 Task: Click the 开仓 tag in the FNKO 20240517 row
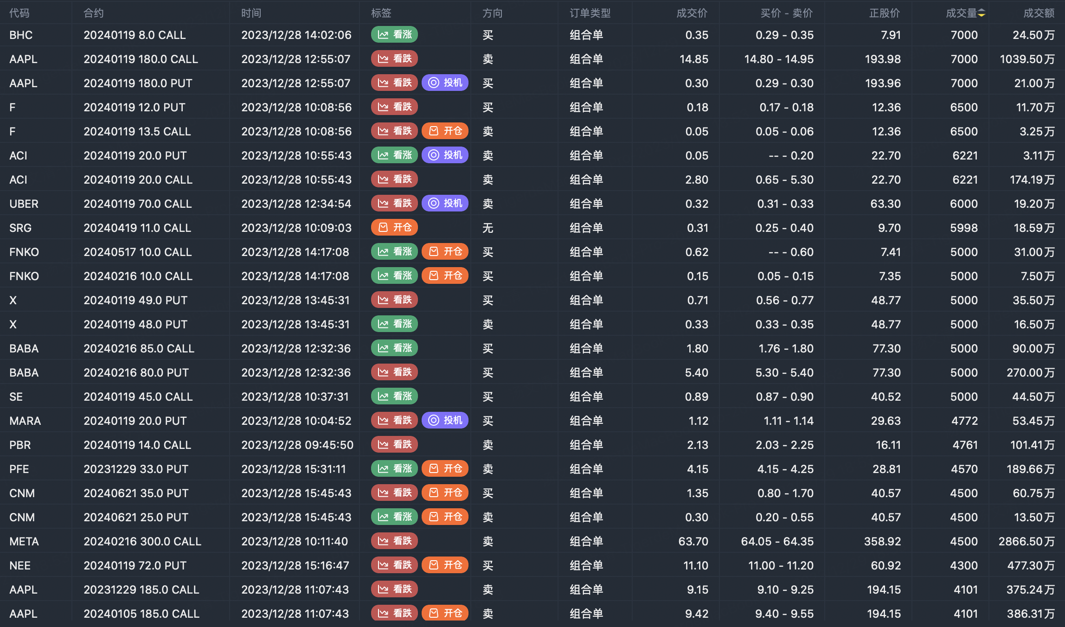[445, 252]
